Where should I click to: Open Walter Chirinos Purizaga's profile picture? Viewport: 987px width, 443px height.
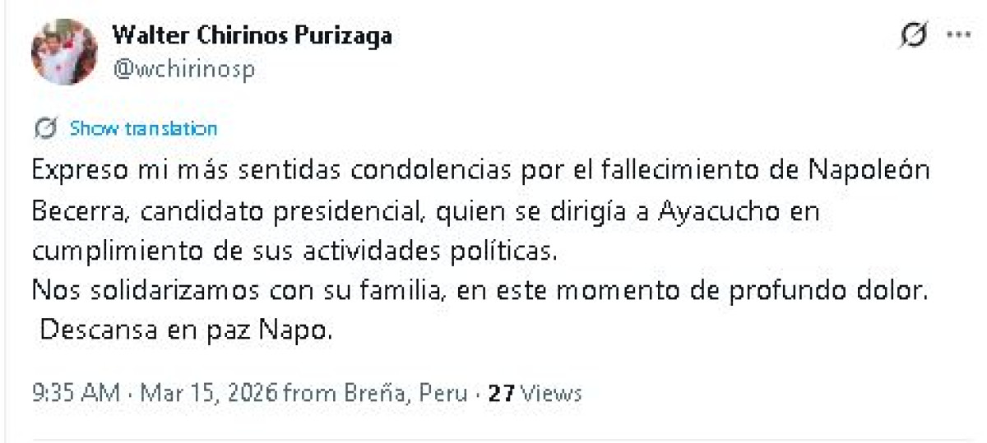[x=64, y=51]
